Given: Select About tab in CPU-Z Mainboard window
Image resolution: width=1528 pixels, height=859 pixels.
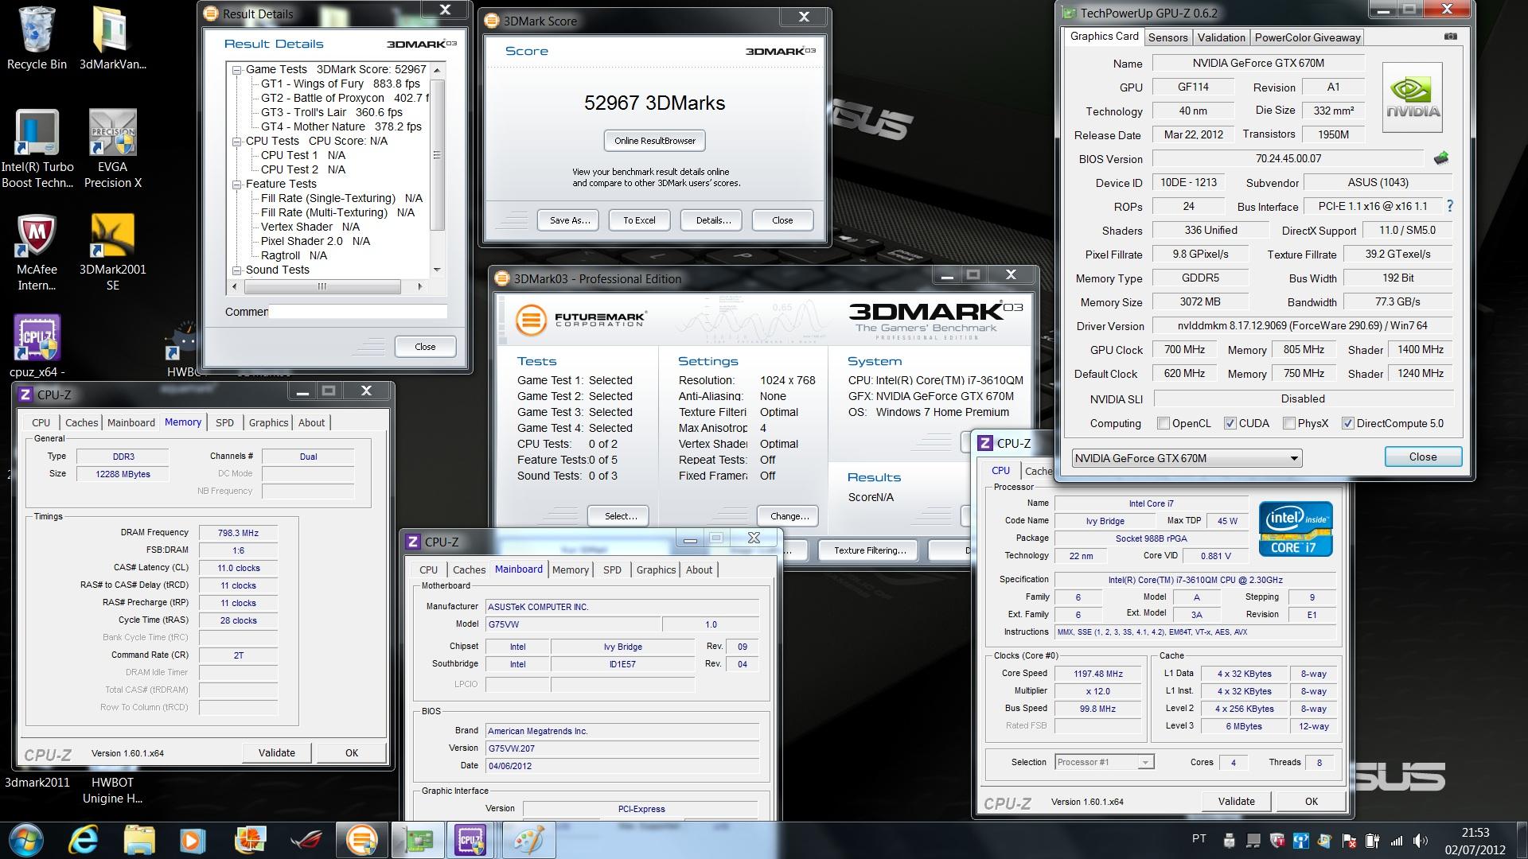Looking at the screenshot, I should point(699,570).
